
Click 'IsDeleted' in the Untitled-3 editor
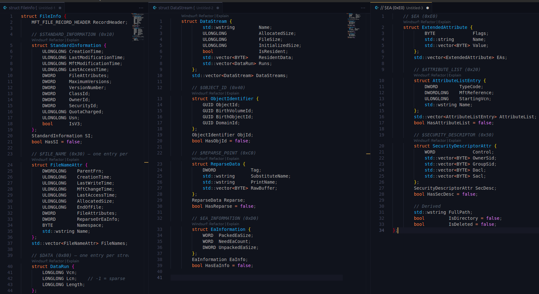point(461,224)
